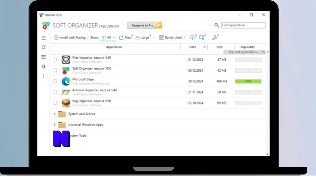Click the magnifier search icon

[x=216, y=25]
